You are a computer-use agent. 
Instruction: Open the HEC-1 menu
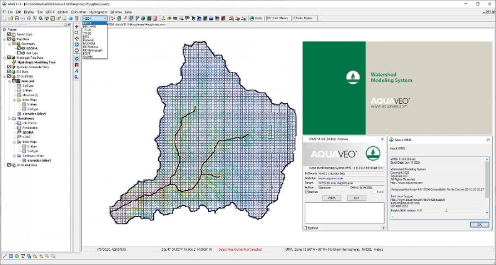[x=50, y=12]
